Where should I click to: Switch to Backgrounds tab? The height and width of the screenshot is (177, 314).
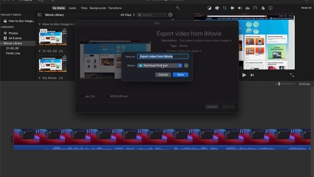(98, 8)
